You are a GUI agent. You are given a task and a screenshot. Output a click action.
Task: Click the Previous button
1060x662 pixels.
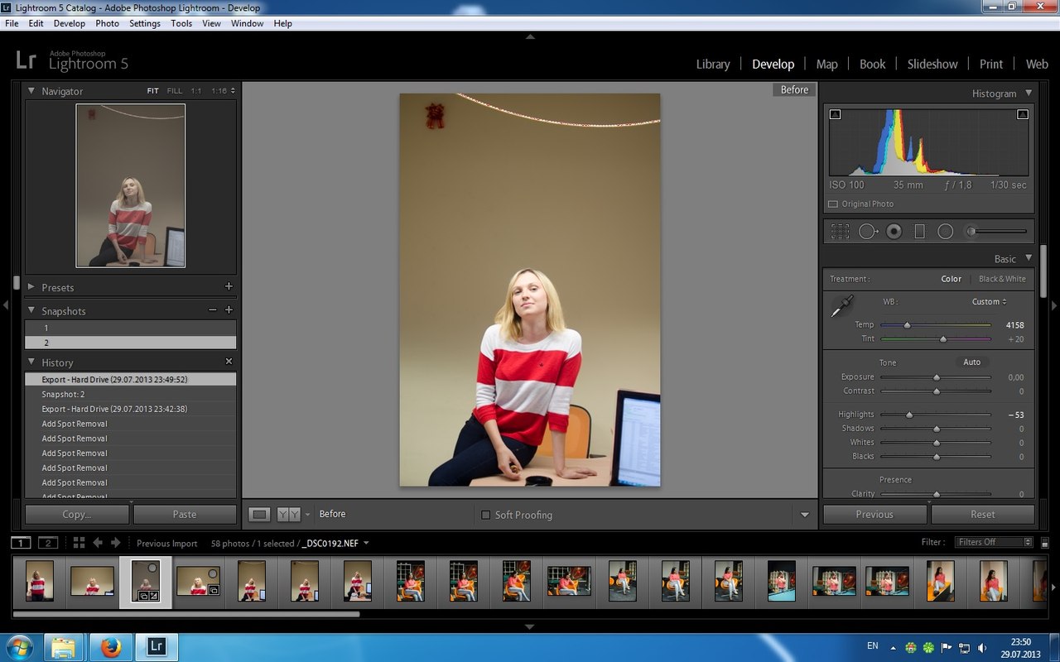click(x=874, y=514)
